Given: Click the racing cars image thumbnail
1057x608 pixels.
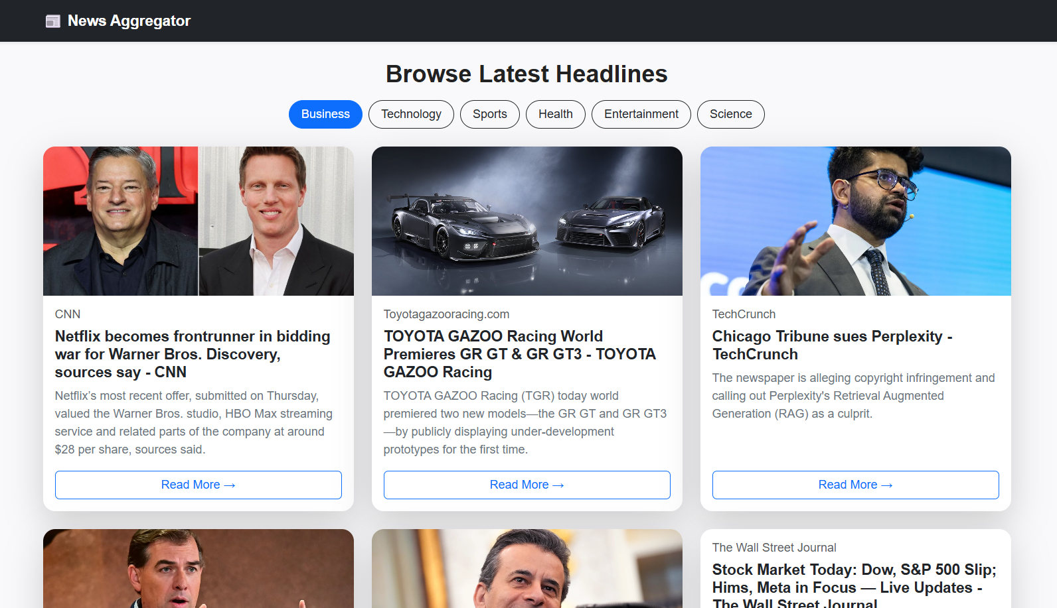Looking at the screenshot, I should (x=527, y=221).
